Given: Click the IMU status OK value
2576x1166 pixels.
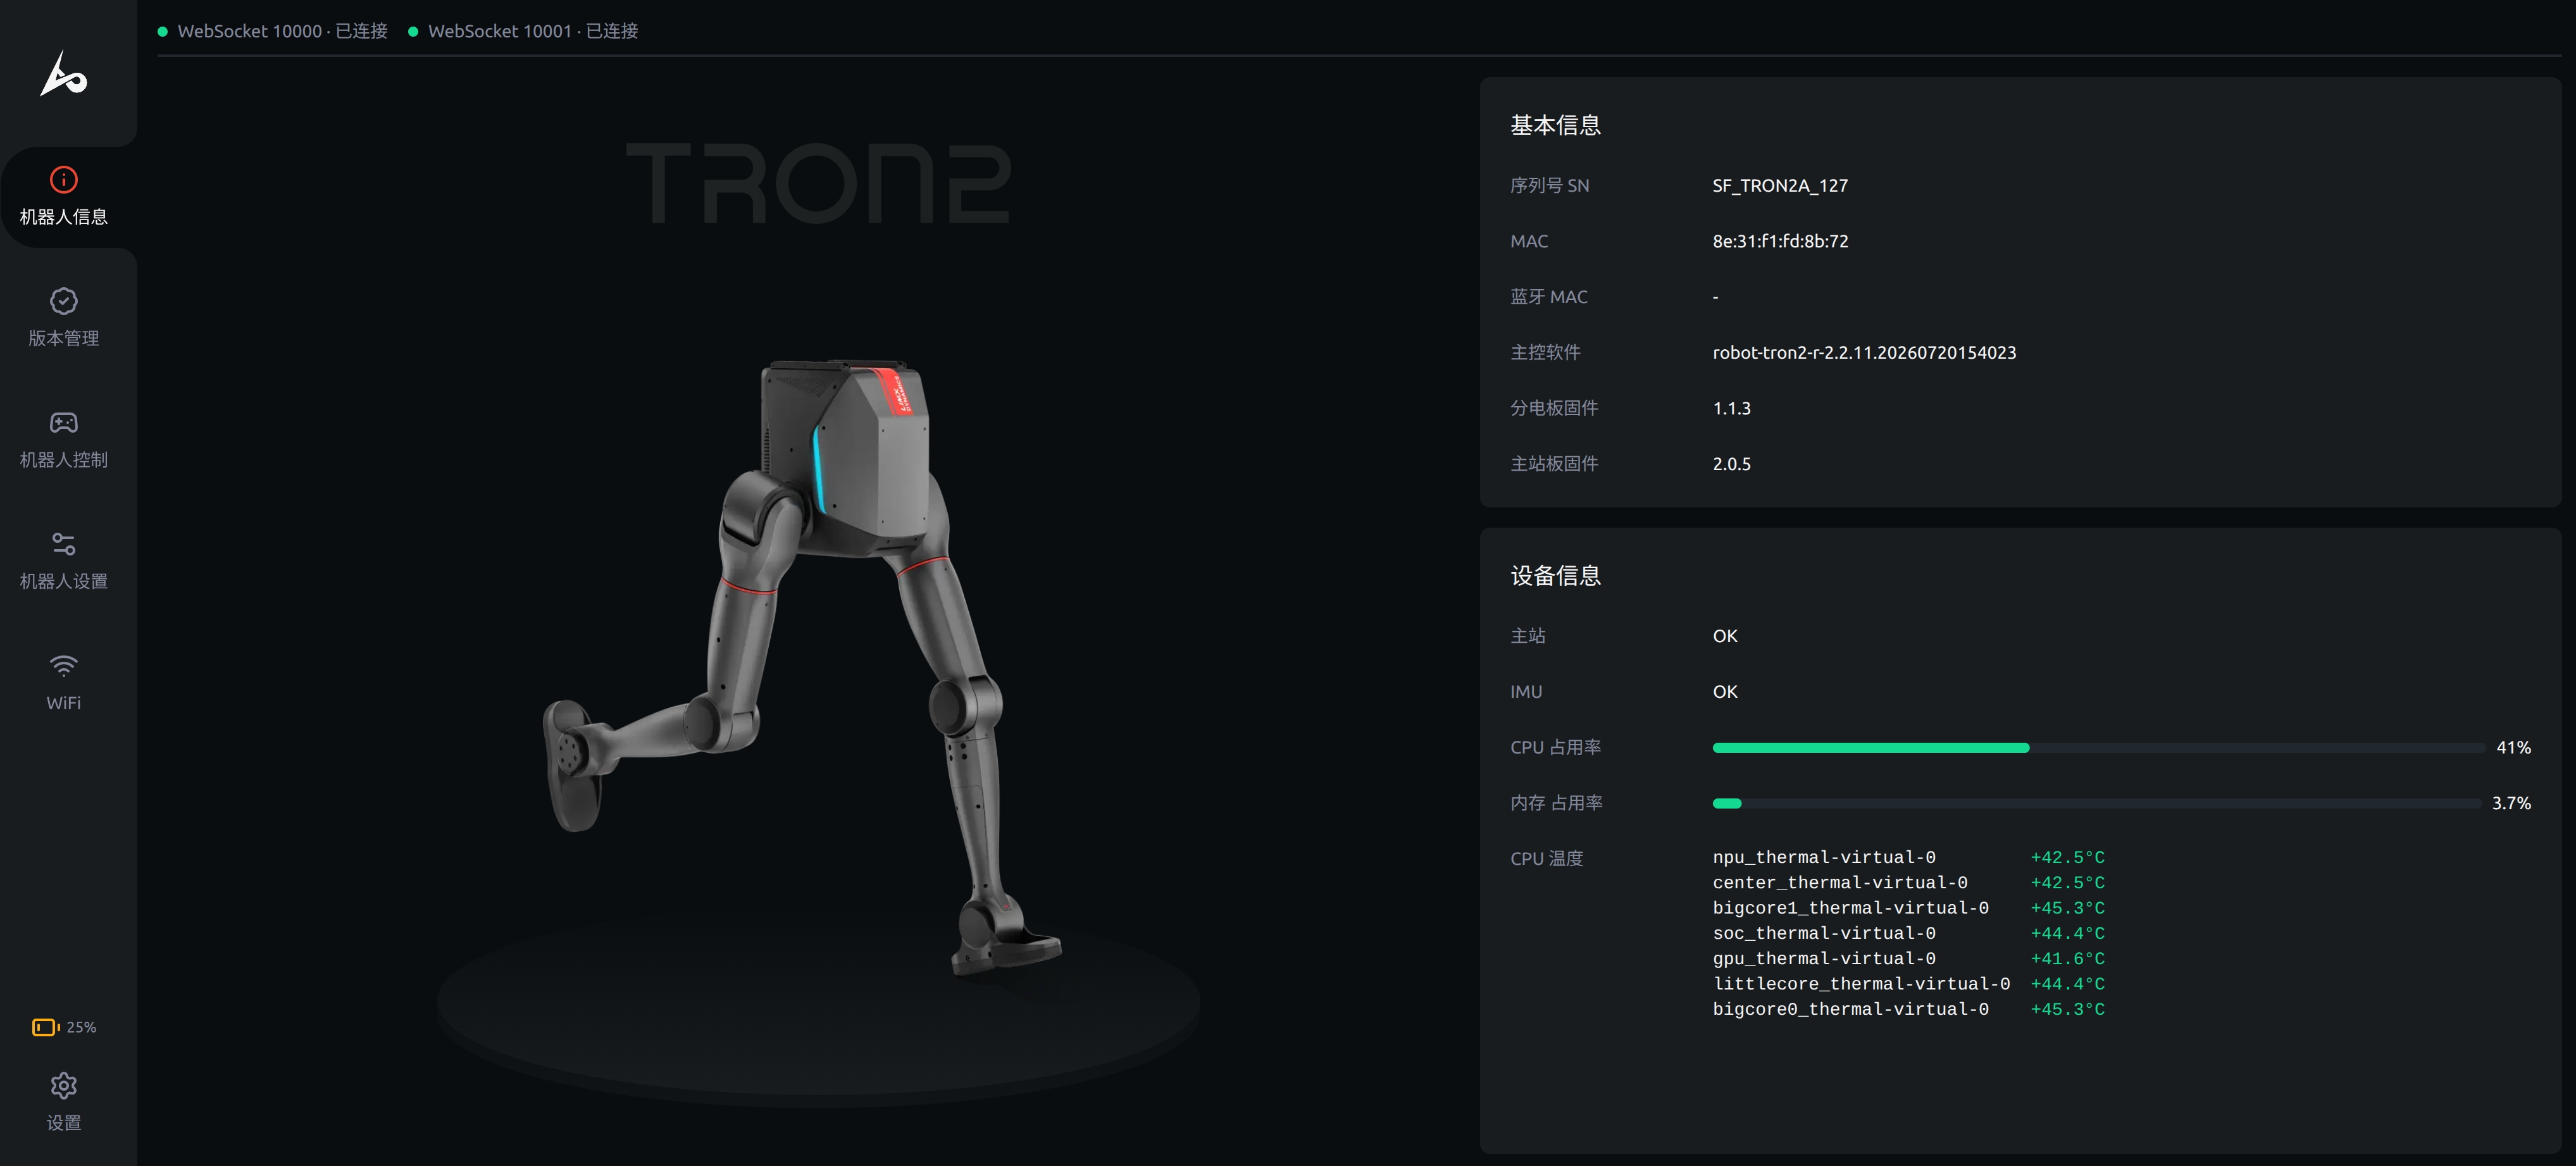Looking at the screenshot, I should (x=1725, y=692).
